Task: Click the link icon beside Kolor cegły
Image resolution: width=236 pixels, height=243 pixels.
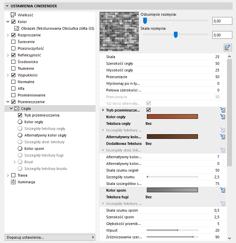Action: (223, 117)
